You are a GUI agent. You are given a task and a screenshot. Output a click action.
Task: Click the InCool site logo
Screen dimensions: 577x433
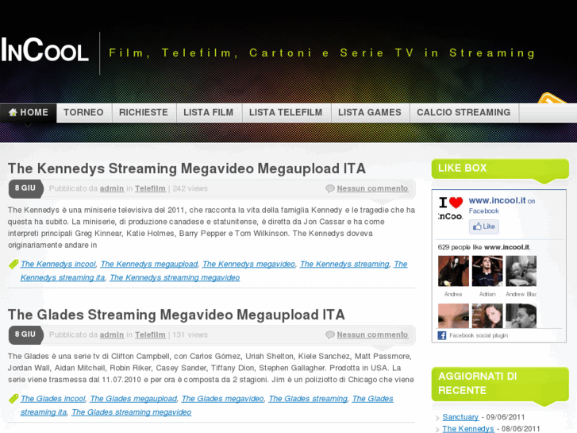pyautogui.click(x=44, y=50)
